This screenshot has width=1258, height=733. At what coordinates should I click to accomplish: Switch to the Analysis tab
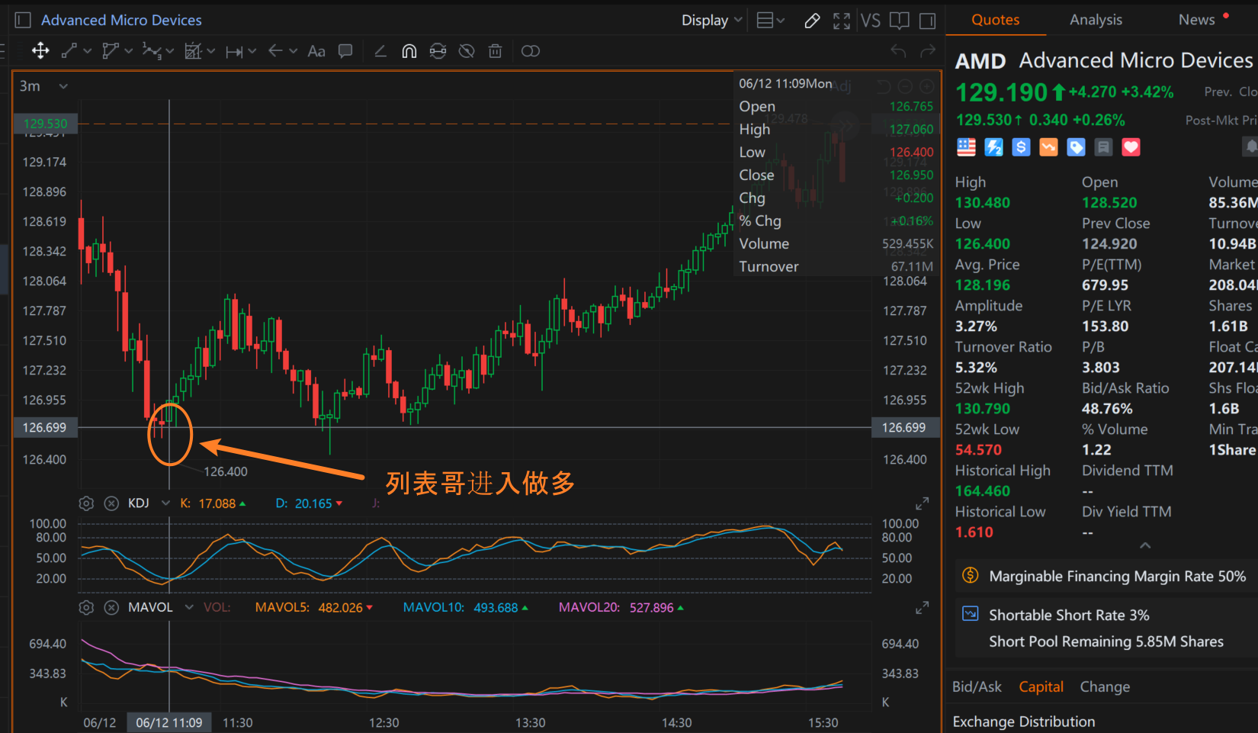coord(1096,20)
